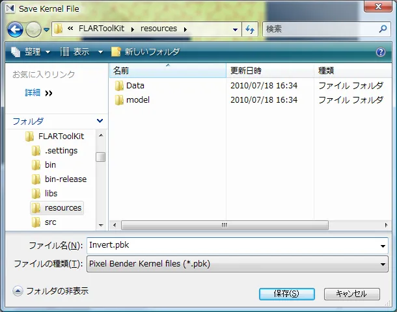The image size is (397, 312).
Task: Sort by the 種類 column header
Action: coord(353,71)
